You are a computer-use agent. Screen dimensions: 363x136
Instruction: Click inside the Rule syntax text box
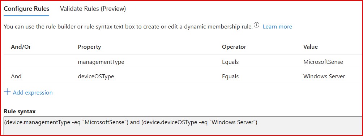pos(183,126)
